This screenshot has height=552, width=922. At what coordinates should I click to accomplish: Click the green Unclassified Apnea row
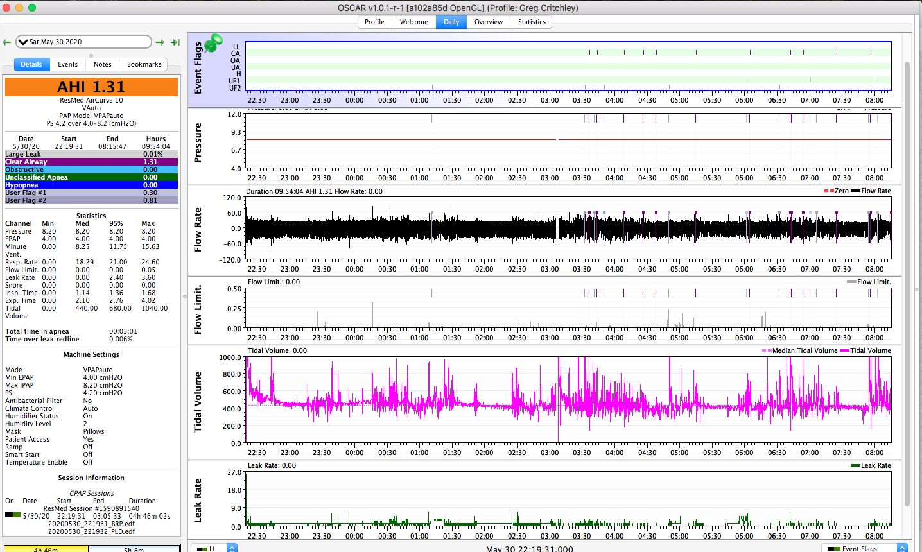coord(91,177)
